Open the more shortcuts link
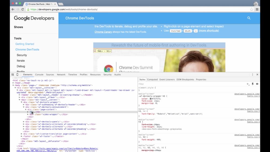The width and height of the screenshot is (270, 152). tap(209, 31)
